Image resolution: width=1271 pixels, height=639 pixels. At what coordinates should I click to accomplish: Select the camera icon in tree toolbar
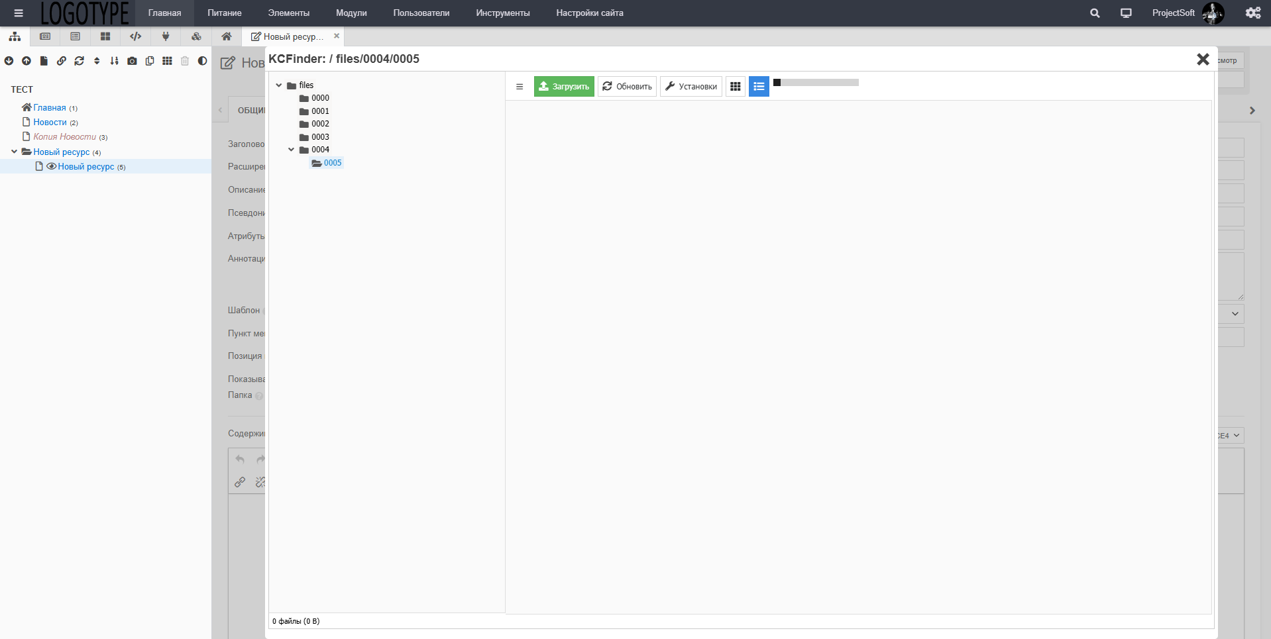pyautogui.click(x=132, y=60)
